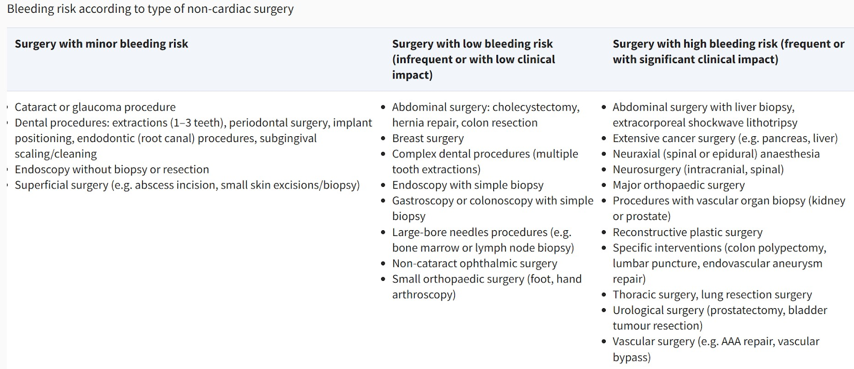Image resolution: width=854 pixels, height=369 pixels.
Task: Select the 'Surgery with high bleeding risk' header
Action: [x=729, y=51]
